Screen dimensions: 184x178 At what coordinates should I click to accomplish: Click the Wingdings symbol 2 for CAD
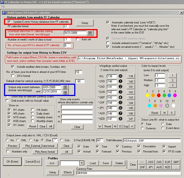tap(120, 87)
